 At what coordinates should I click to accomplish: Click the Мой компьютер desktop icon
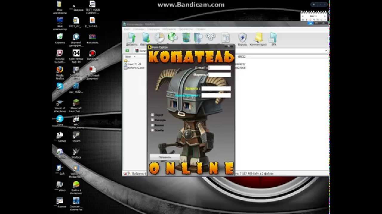coord(60,24)
